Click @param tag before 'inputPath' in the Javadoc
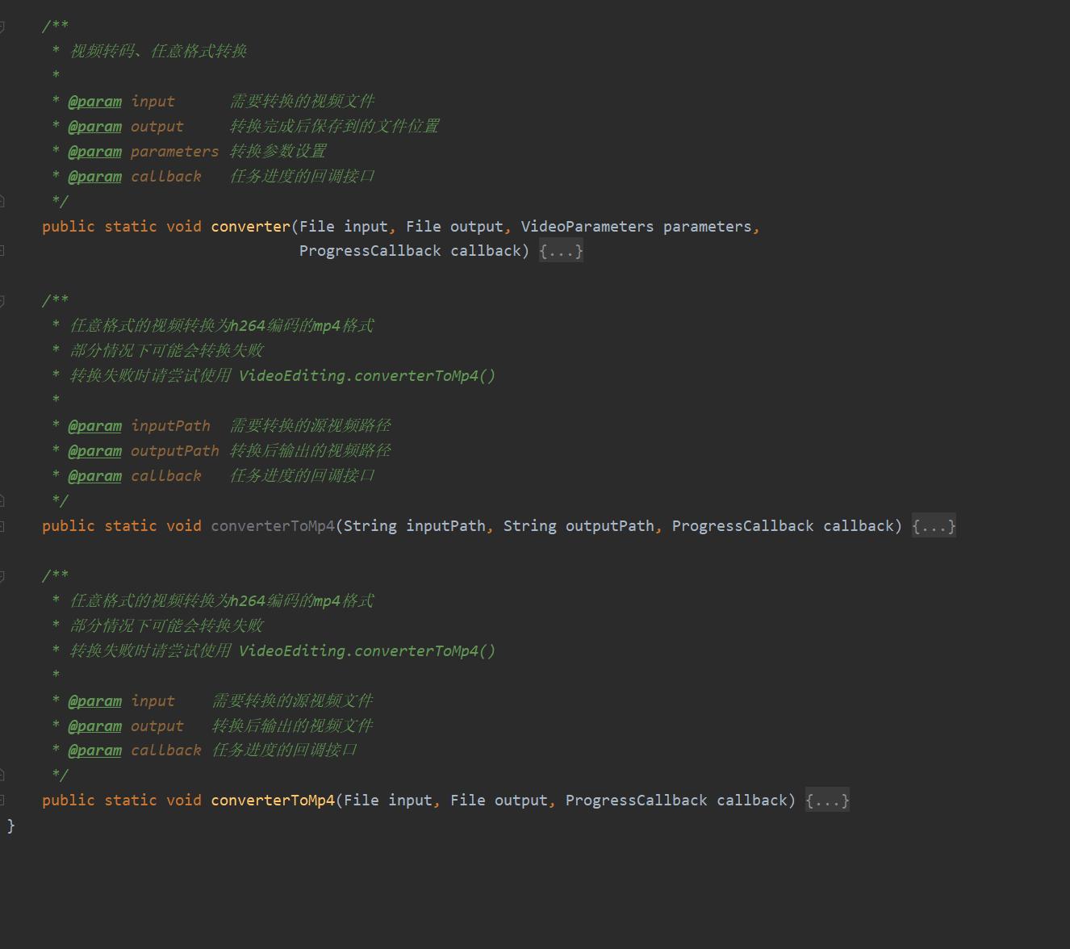1070x949 pixels. click(x=95, y=426)
